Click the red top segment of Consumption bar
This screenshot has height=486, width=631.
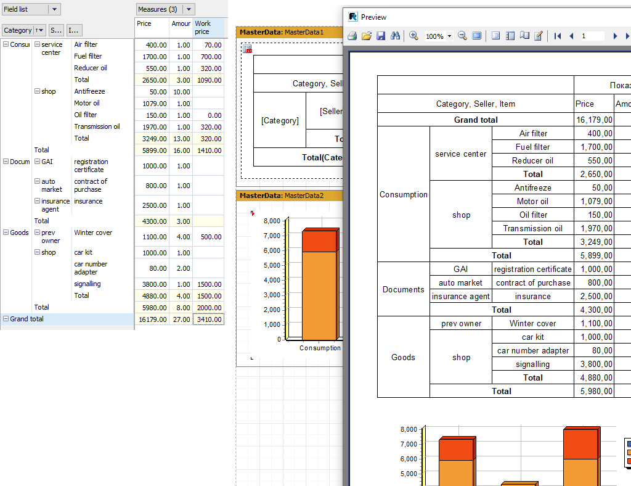(319, 241)
